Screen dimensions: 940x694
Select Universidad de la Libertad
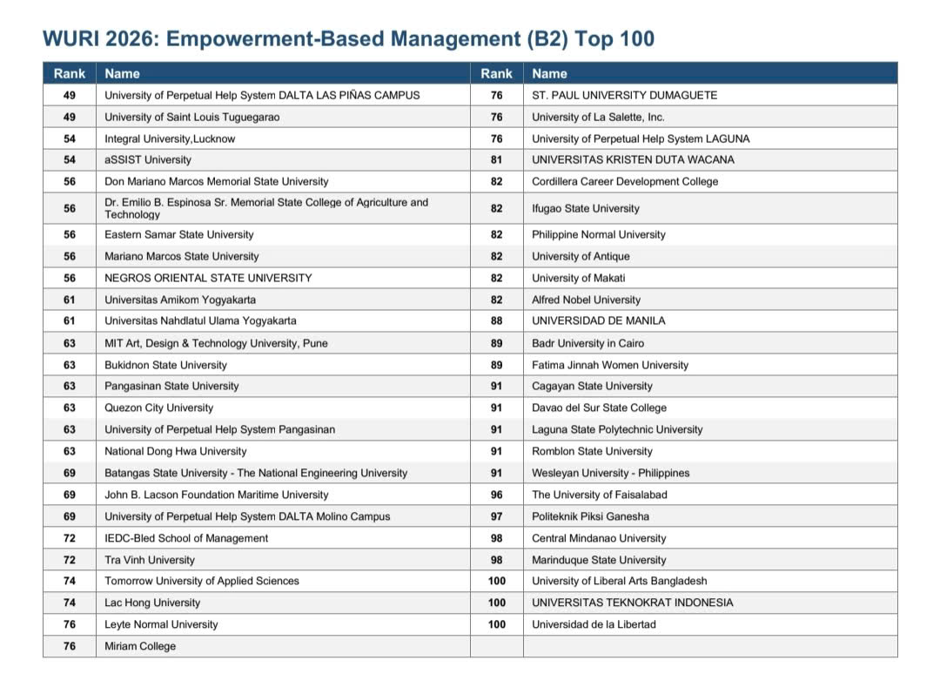594,624
